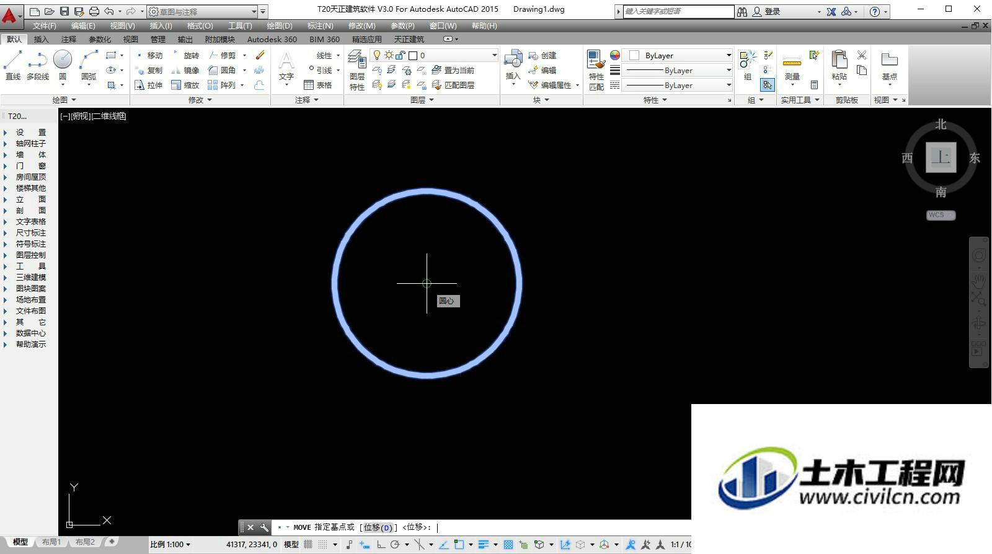The image size is (992, 554).
Task: Click 特性匹配 match properties
Action: (596, 71)
